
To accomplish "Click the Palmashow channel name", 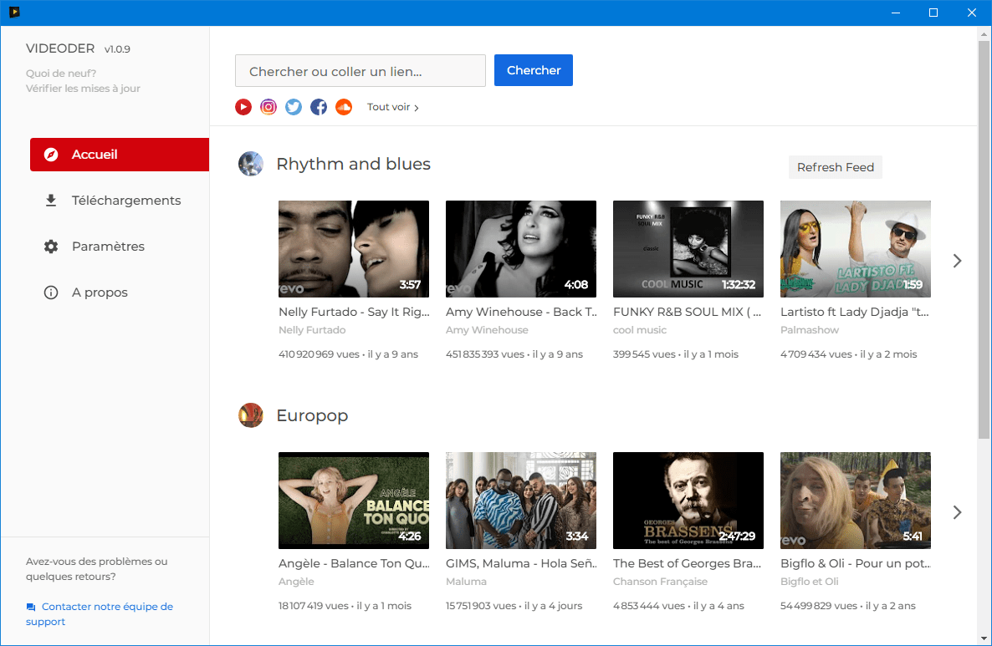I will 809,330.
